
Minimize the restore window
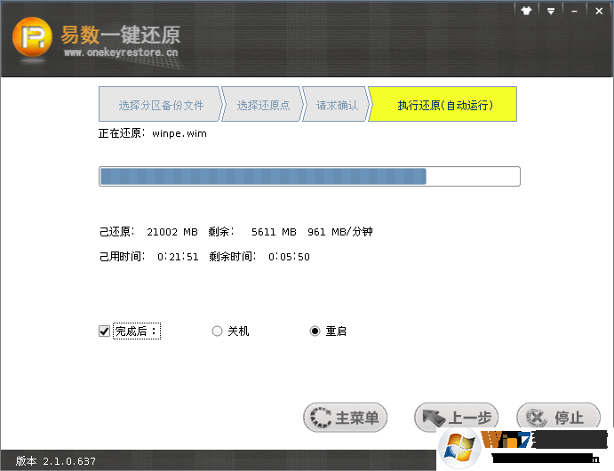tap(574, 12)
